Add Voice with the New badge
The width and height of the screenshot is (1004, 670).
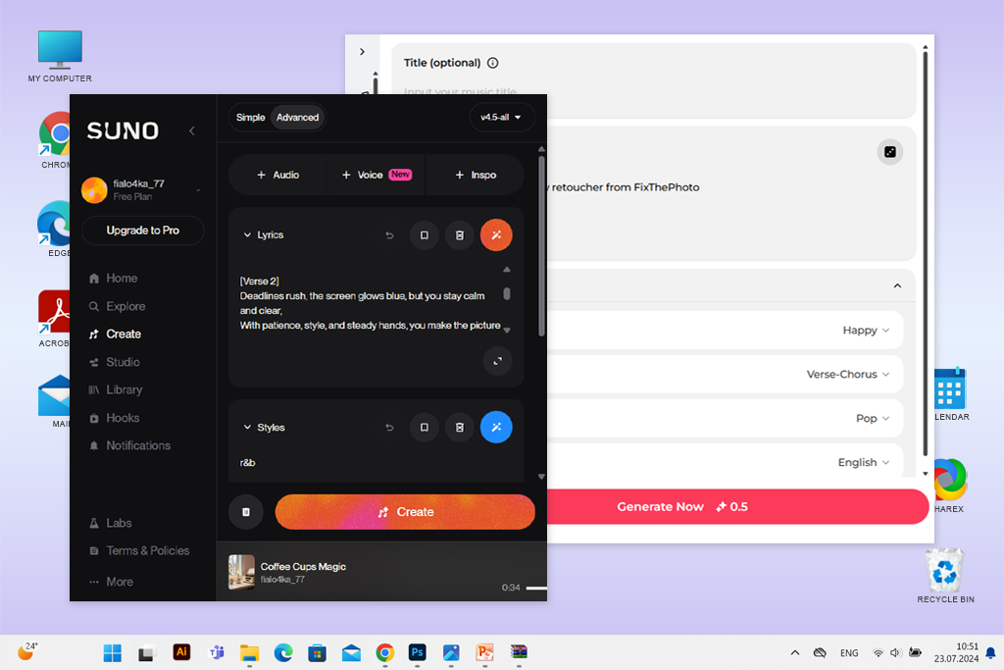376,175
